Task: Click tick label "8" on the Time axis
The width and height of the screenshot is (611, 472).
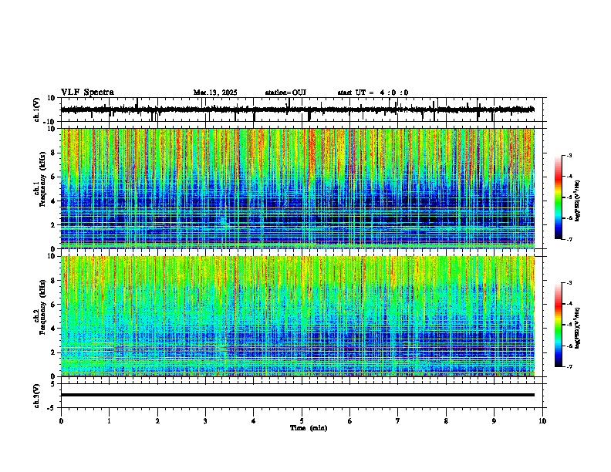Action: [446, 421]
